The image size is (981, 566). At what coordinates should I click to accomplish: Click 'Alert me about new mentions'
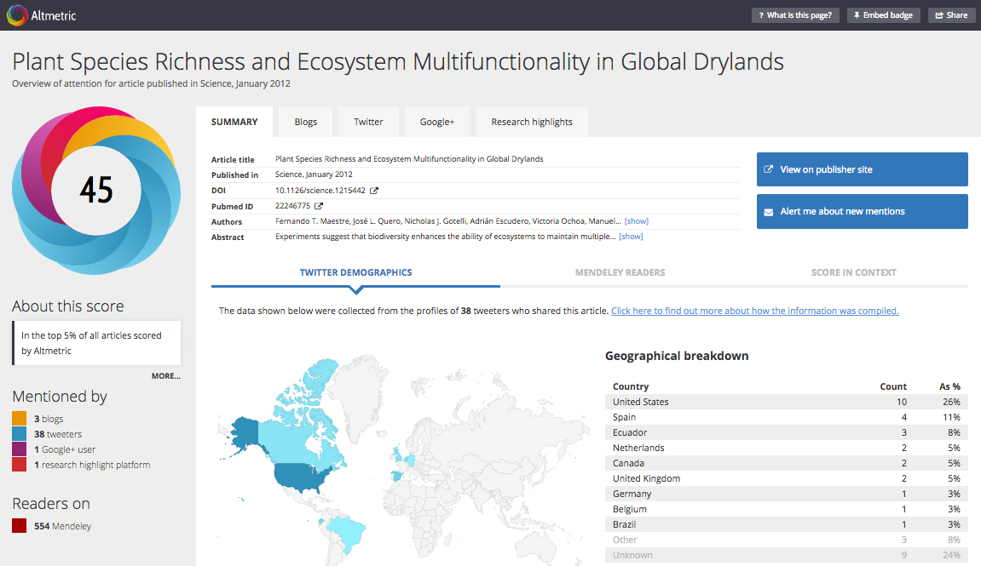pyautogui.click(x=862, y=211)
